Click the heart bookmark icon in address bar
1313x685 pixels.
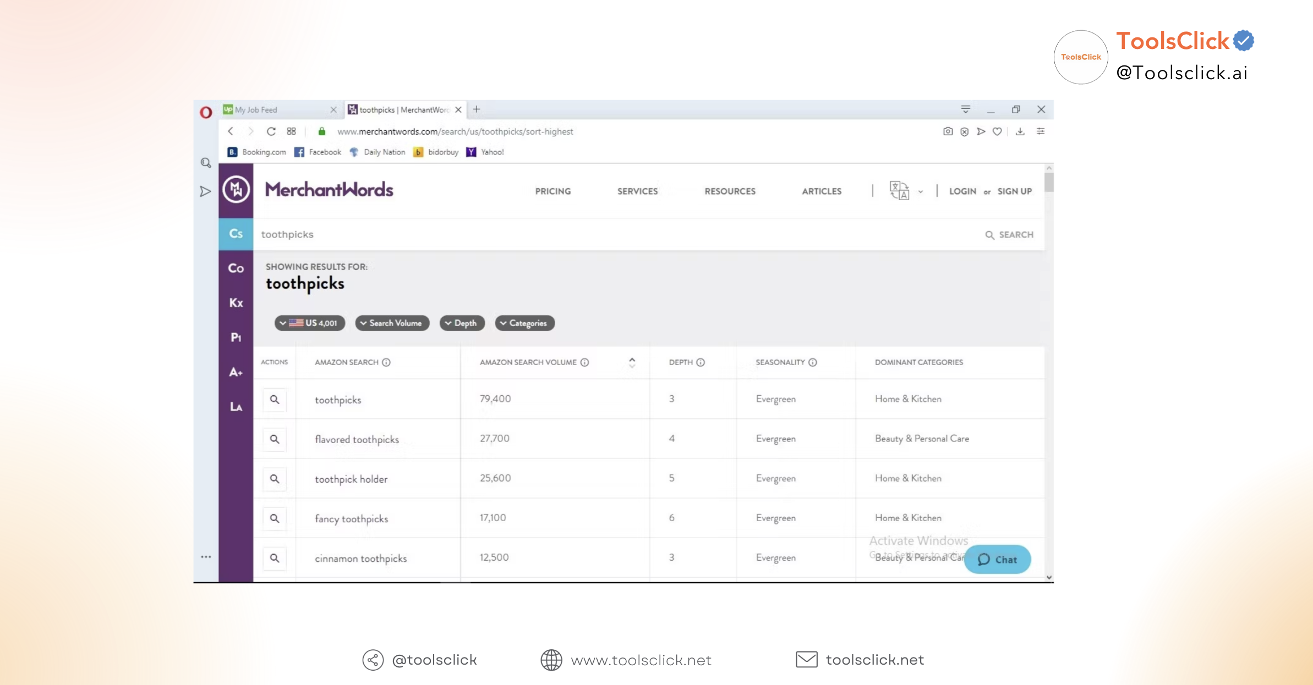(x=997, y=131)
